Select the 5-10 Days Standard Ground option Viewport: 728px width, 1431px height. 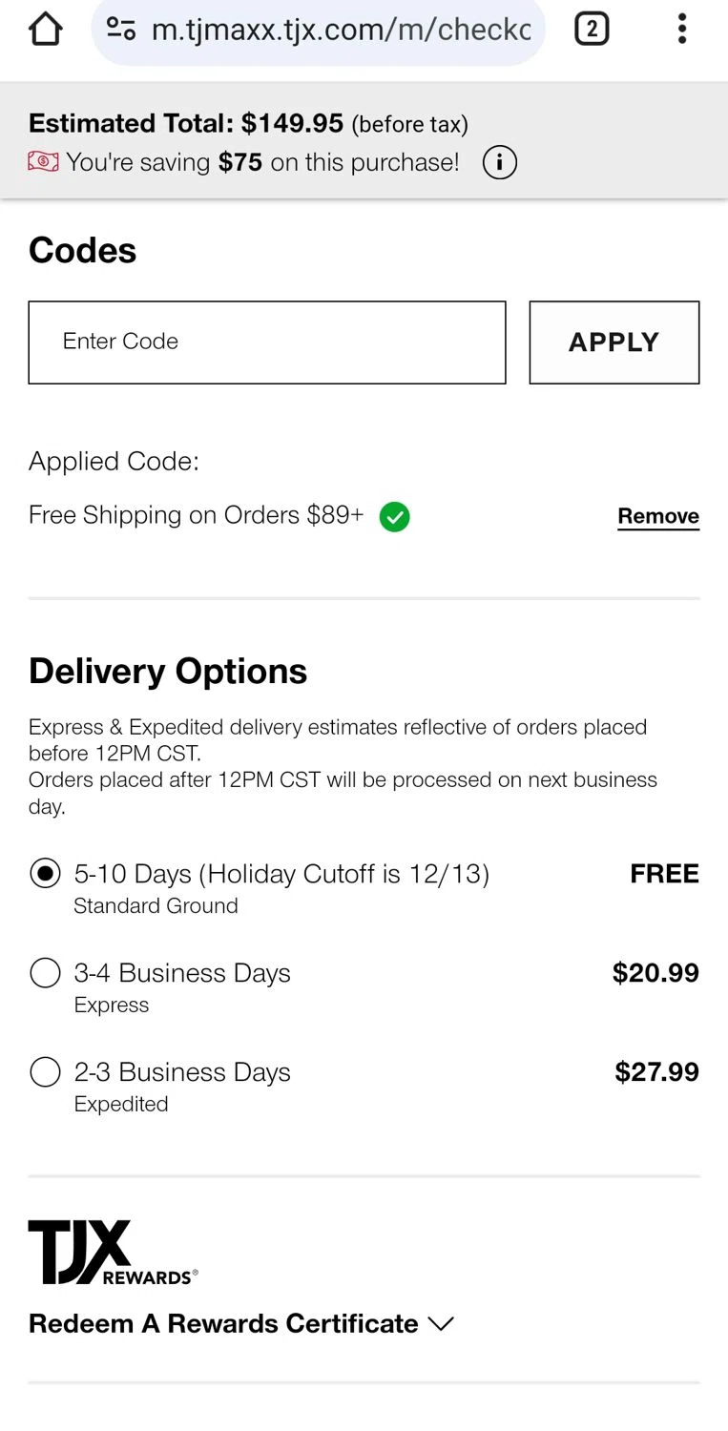(45, 873)
